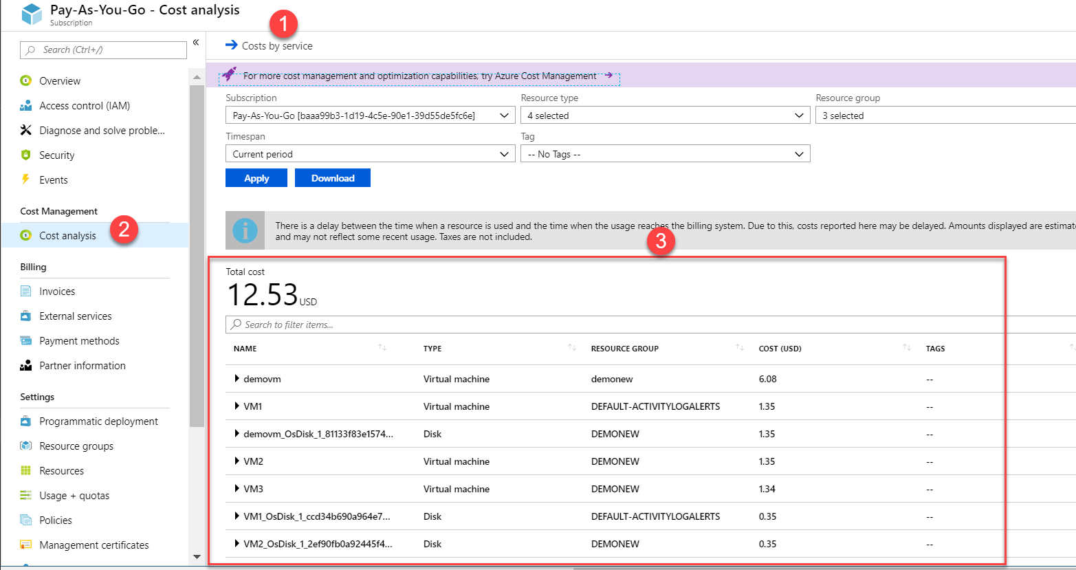The width and height of the screenshot is (1076, 570).
Task: Expand the demovm_OsDisk row
Action: click(237, 434)
